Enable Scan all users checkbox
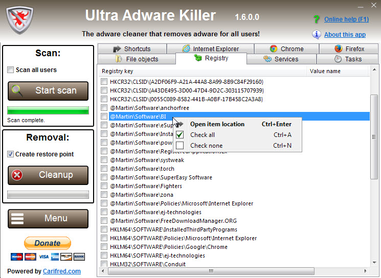Screen dimensions: 381x278 tap(10, 70)
